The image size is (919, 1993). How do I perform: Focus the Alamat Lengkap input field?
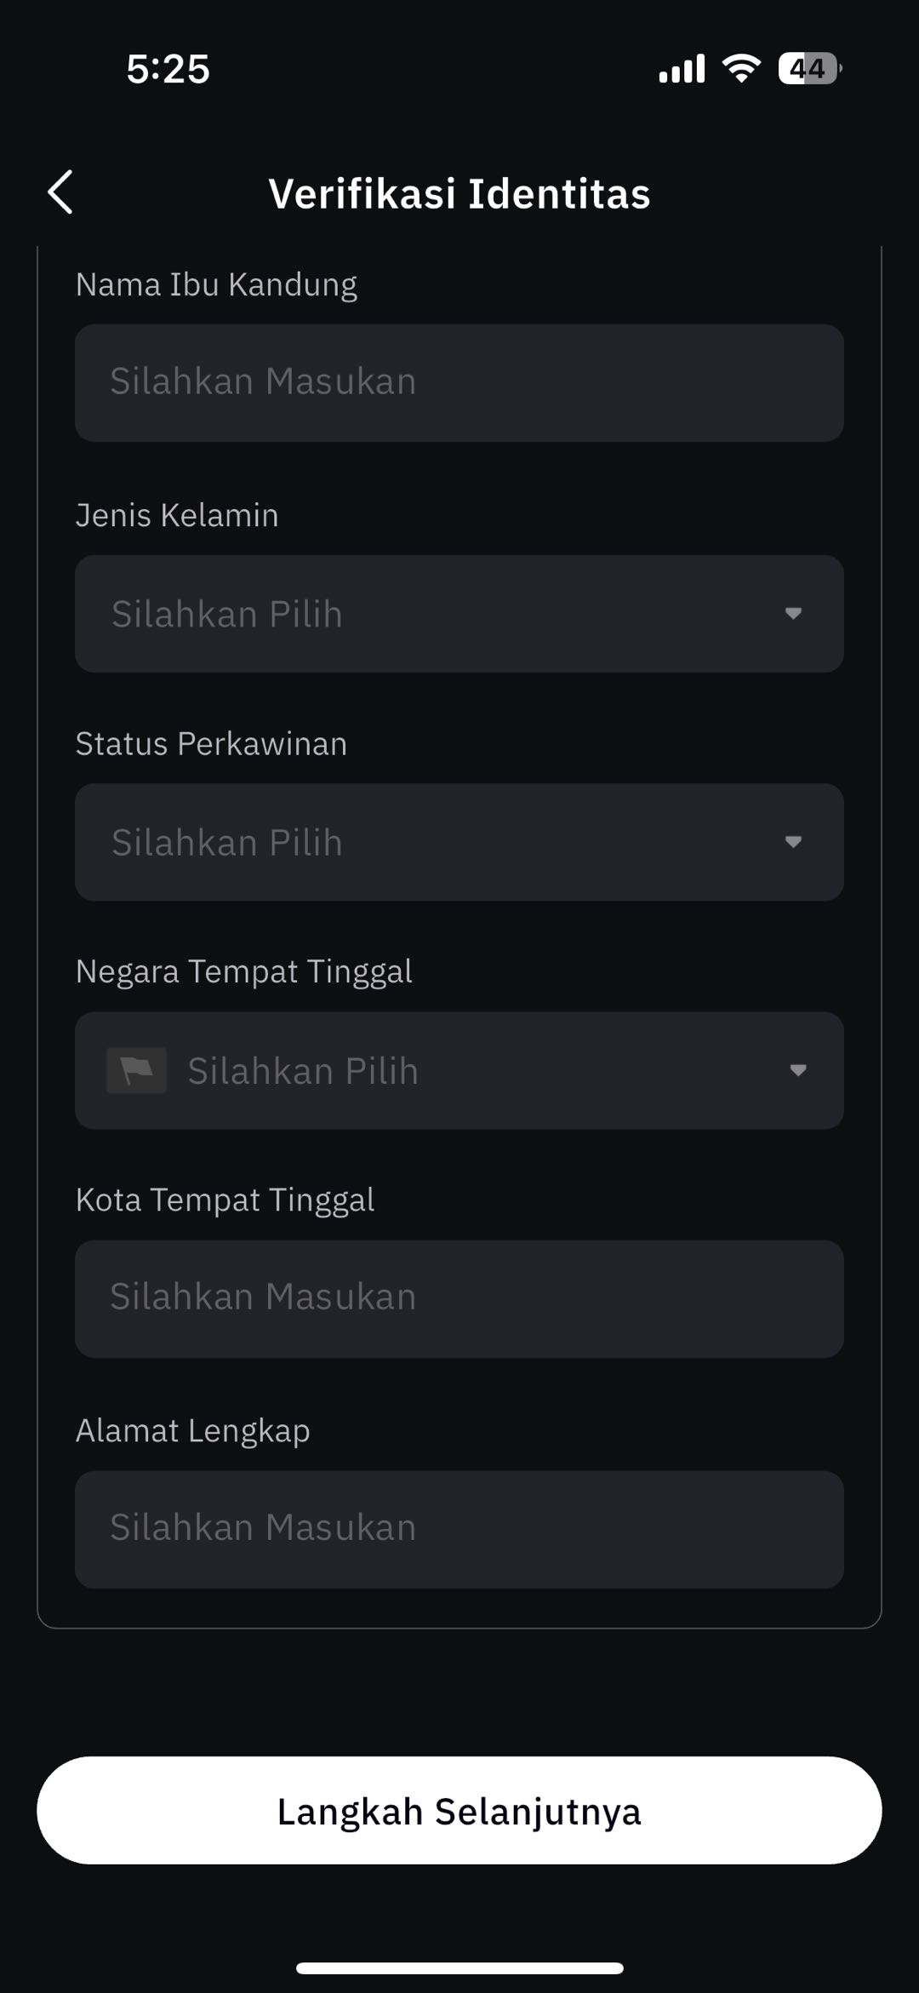(x=459, y=1529)
